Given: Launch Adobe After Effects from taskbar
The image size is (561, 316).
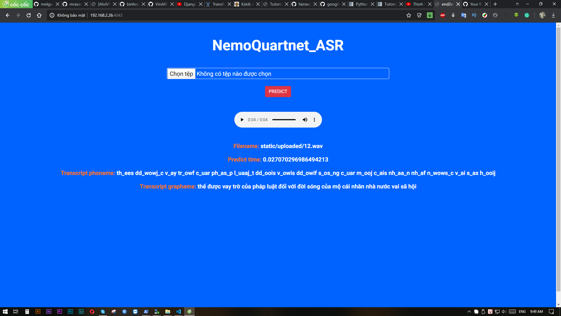Looking at the screenshot, I should pyautogui.click(x=49, y=312).
